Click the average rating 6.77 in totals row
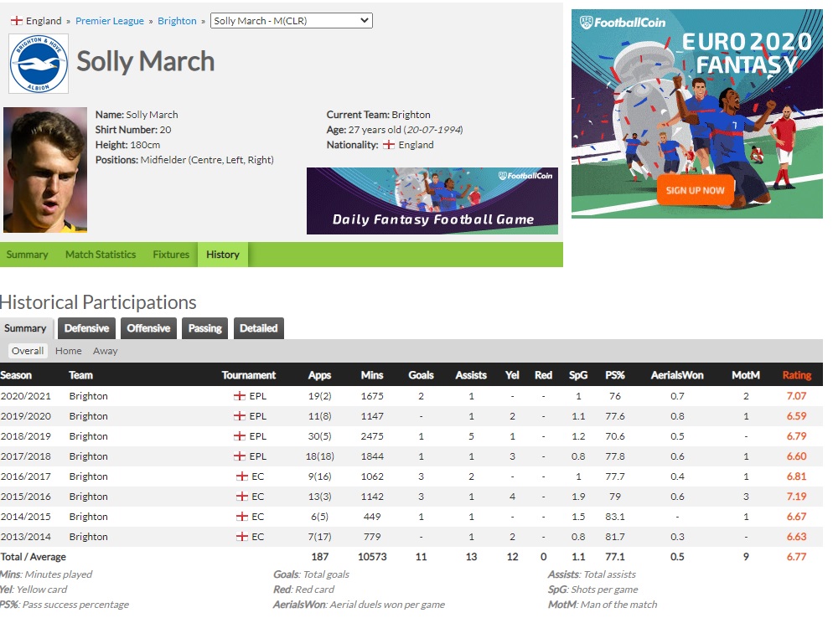The width and height of the screenshot is (833, 618). coord(796,557)
